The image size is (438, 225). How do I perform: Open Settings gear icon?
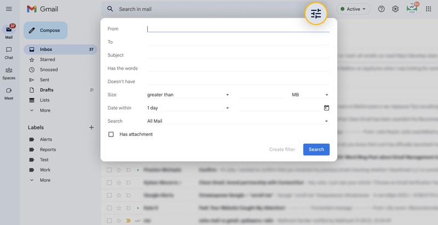[x=395, y=9]
